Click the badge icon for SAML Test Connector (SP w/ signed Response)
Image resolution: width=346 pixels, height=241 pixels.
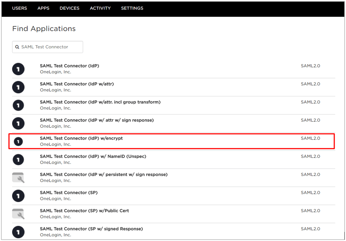(18, 232)
